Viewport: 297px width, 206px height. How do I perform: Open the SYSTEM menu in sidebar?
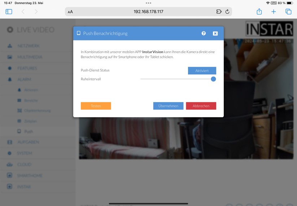pyautogui.click(x=38, y=153)
